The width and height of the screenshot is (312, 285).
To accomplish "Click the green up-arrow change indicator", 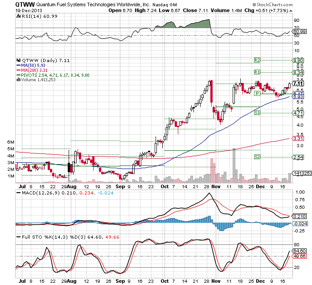I will tap(291, 11).
